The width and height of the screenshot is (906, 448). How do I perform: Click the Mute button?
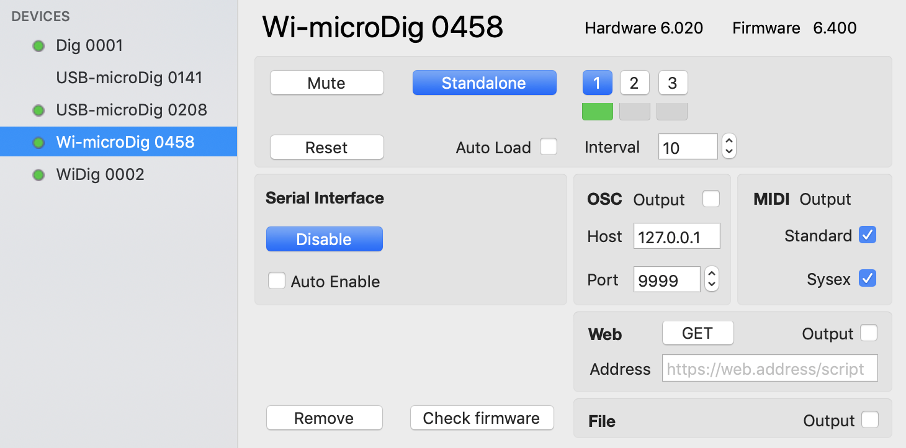click(327, 83)
